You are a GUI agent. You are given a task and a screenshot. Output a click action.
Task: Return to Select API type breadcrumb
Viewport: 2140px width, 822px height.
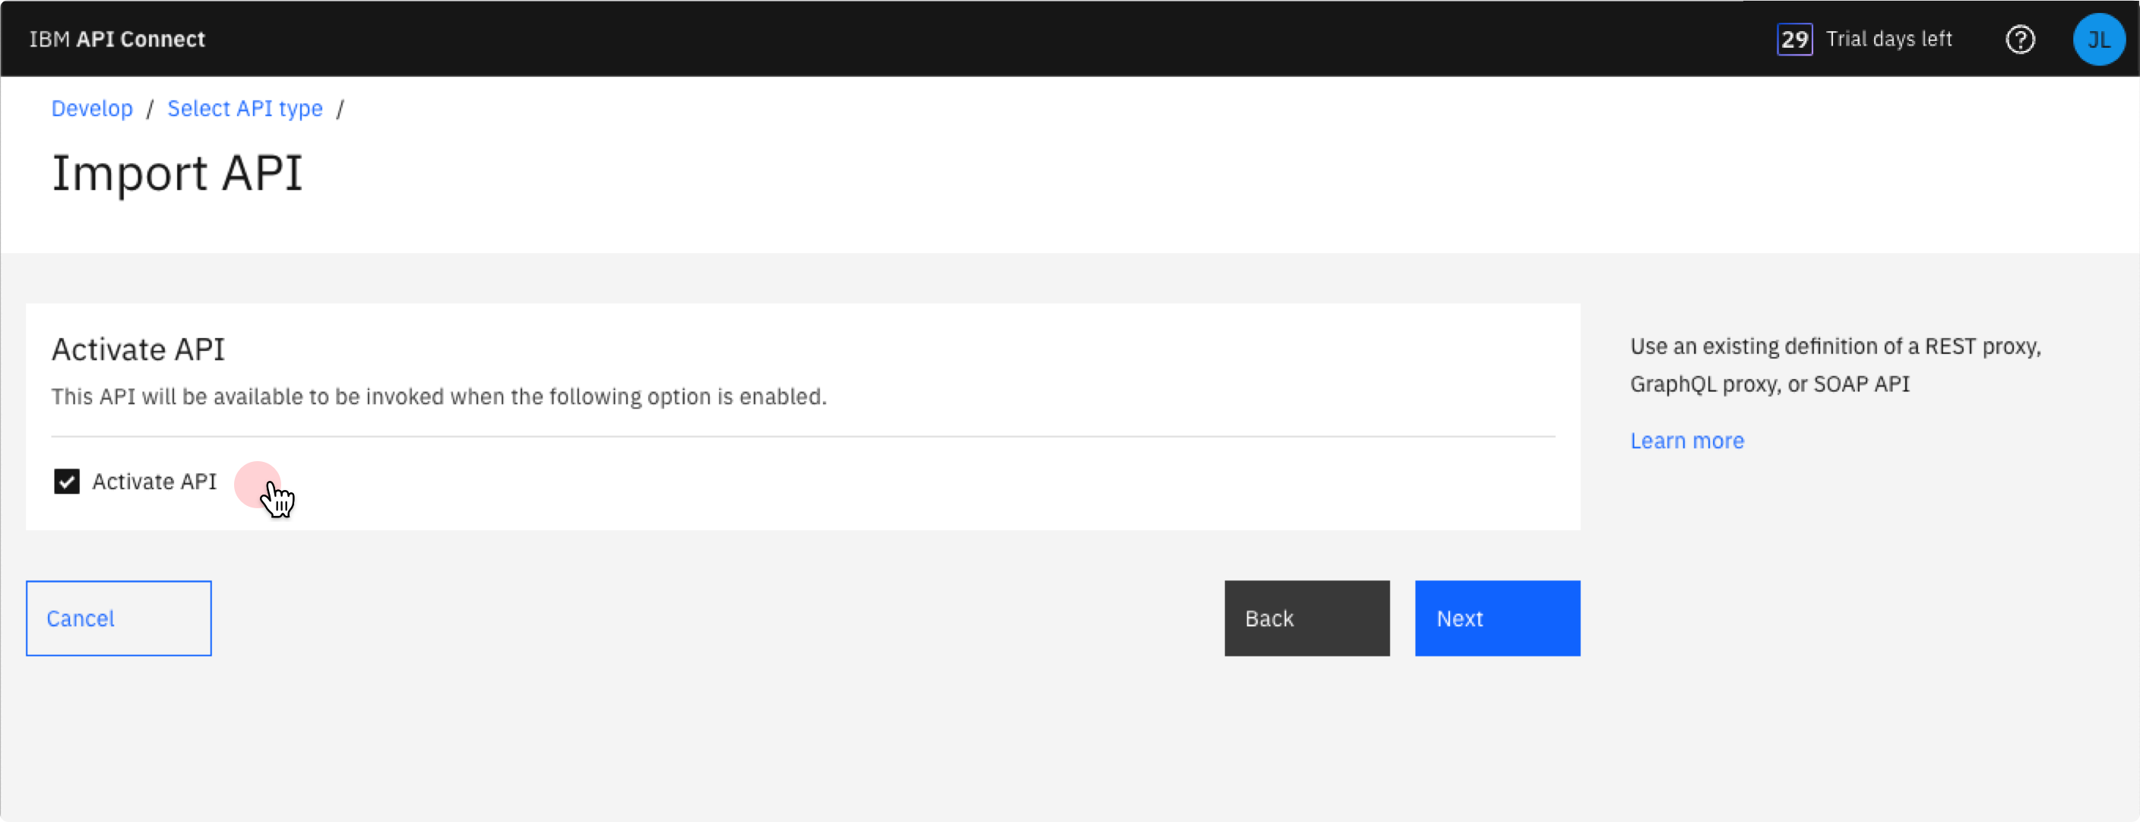coord(244,109)
